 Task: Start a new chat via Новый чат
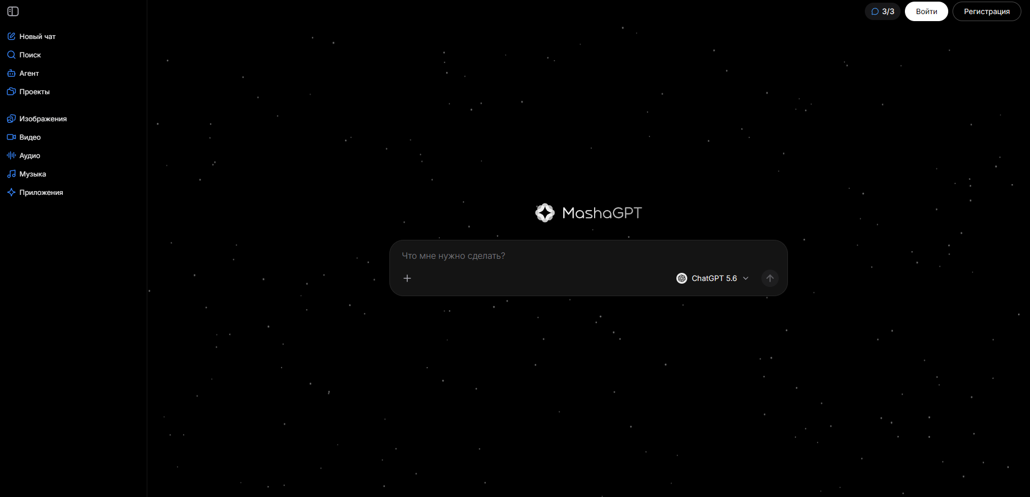31,36
